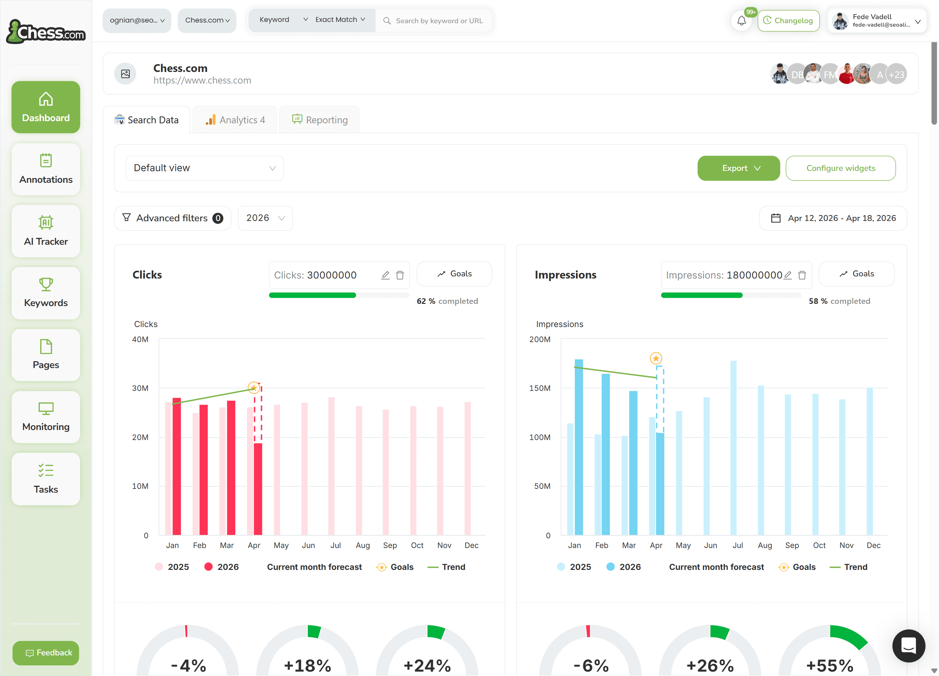Click the Feedback button
Screen dimensions: 939x676
click(46, 653)
